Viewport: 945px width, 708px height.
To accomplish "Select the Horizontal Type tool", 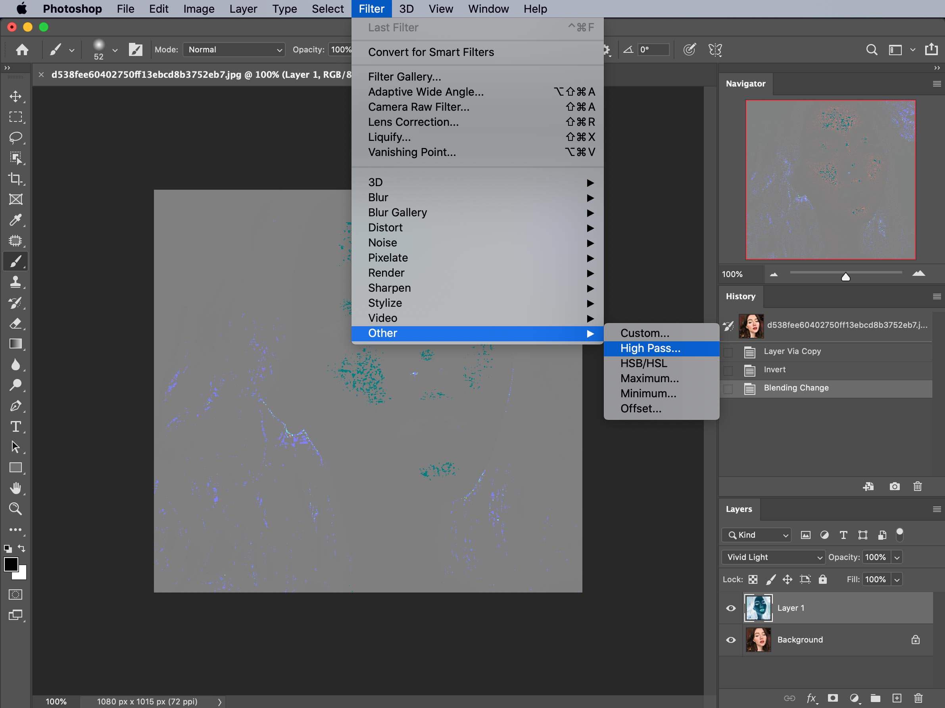I will pyautogui.click(x=16, y=427).
